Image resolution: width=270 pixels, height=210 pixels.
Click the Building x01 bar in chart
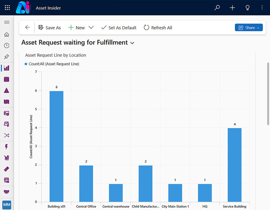(x=56, y=146)
